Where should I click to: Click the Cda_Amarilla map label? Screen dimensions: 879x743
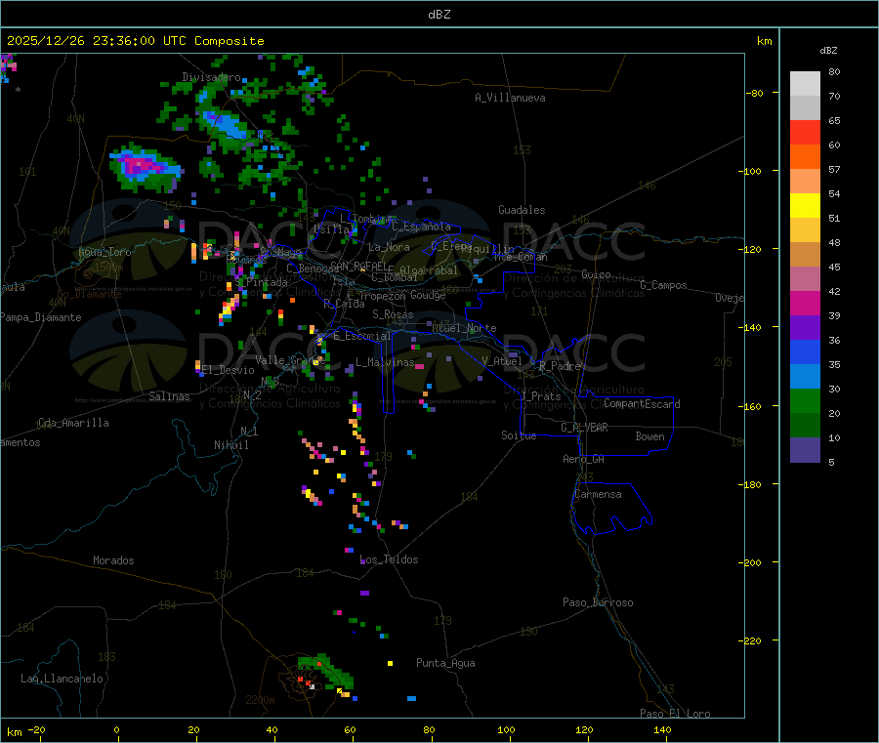[x=73, y=423]
